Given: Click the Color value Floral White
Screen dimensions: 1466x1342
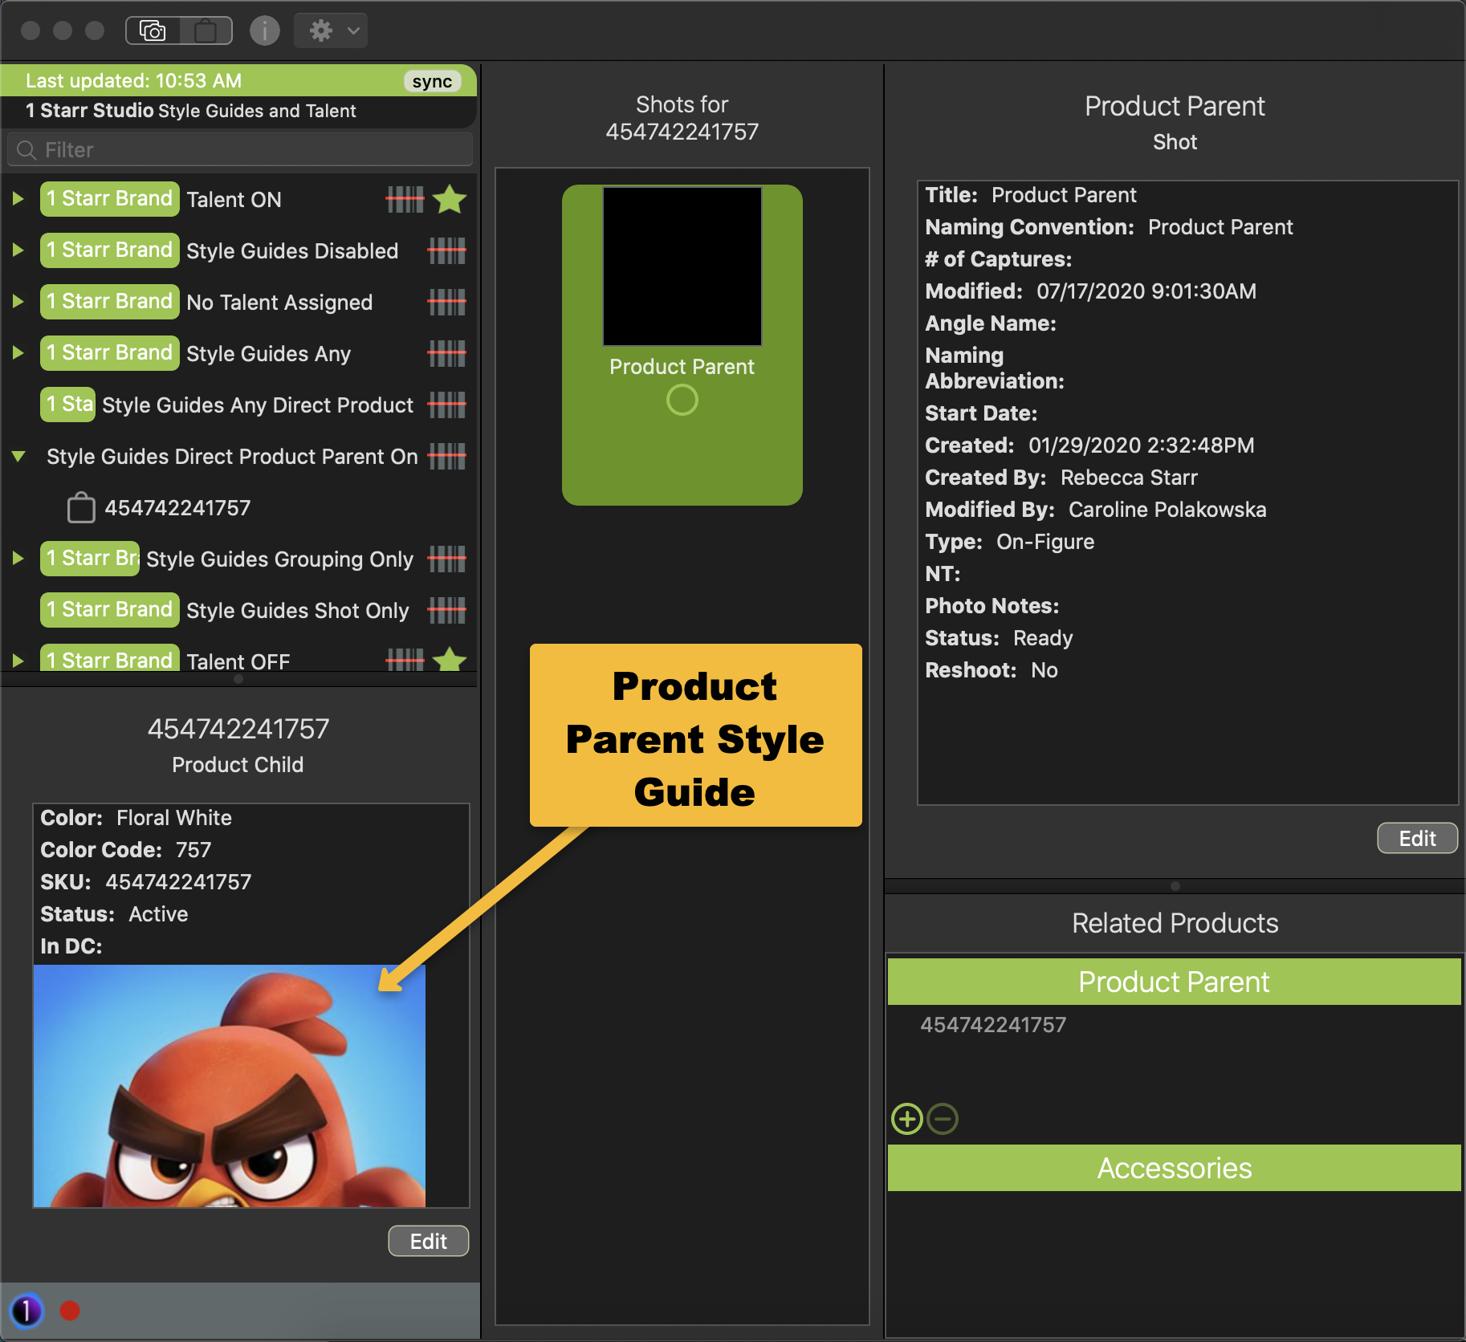Looking at the screenshot, I should (x=174, y=818).
